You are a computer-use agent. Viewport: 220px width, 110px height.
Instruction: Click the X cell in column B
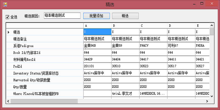pyautogui.click(x=125, y=32)
